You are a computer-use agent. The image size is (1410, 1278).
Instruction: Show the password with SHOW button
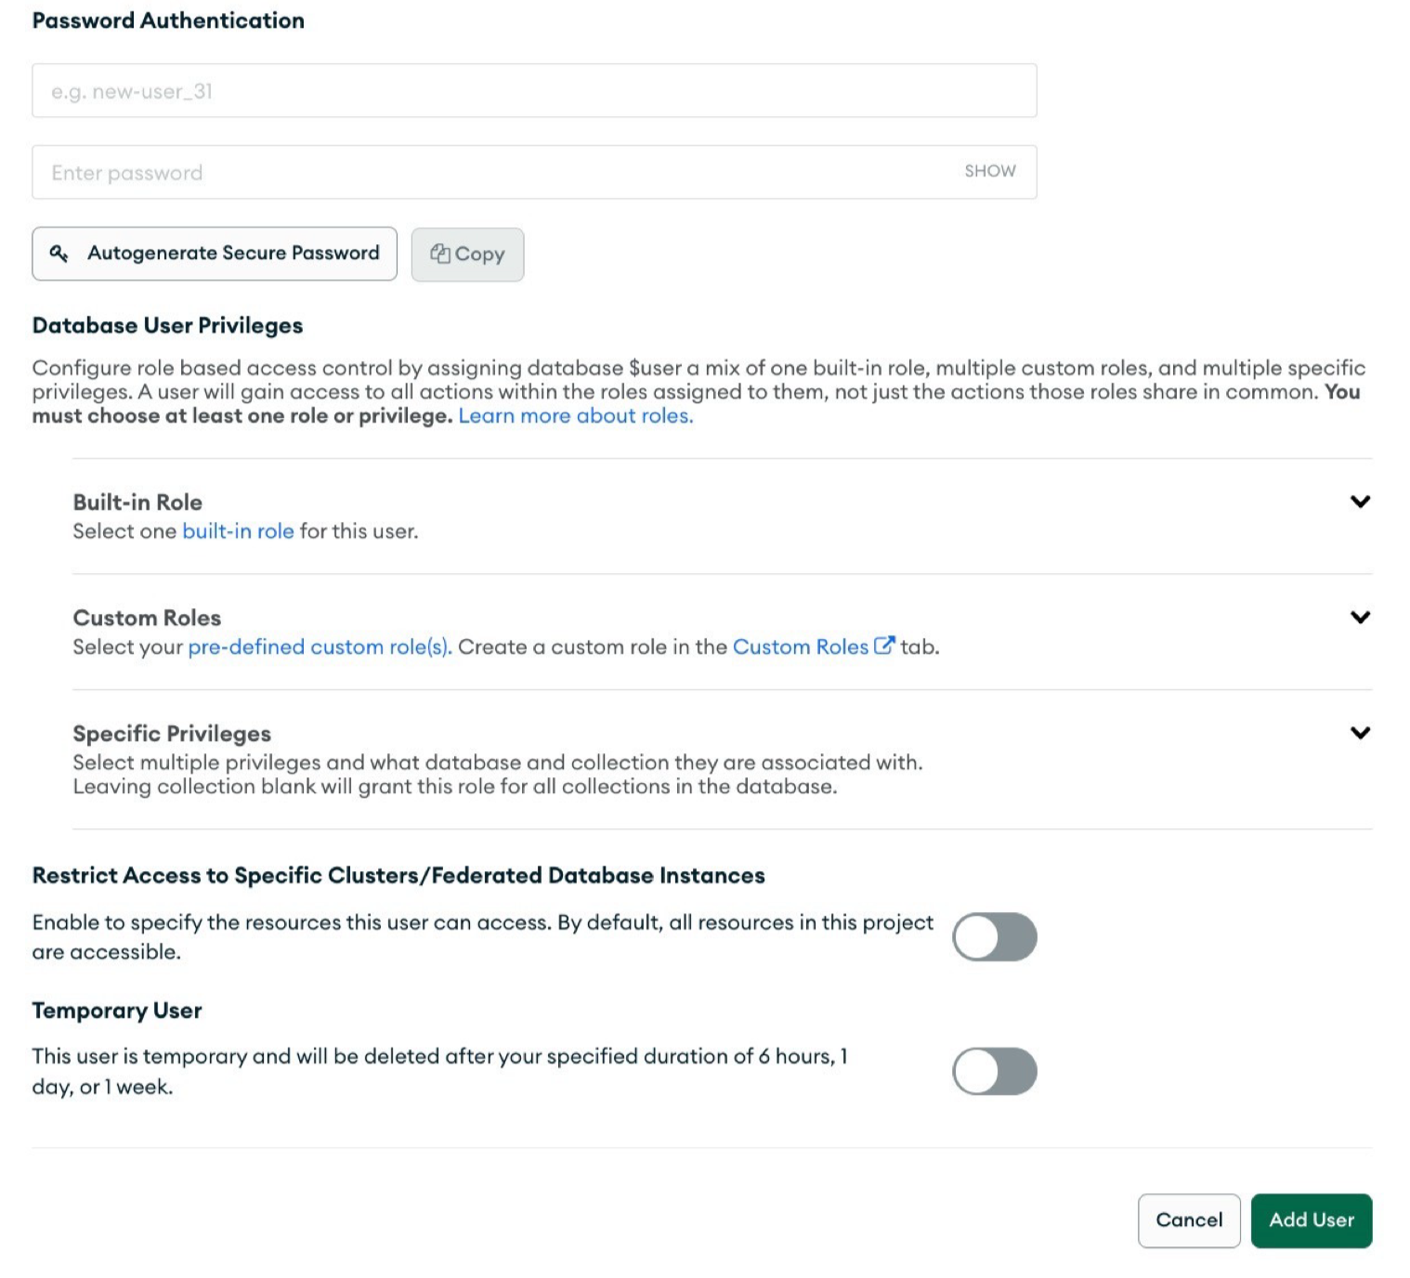pos(989,171)
